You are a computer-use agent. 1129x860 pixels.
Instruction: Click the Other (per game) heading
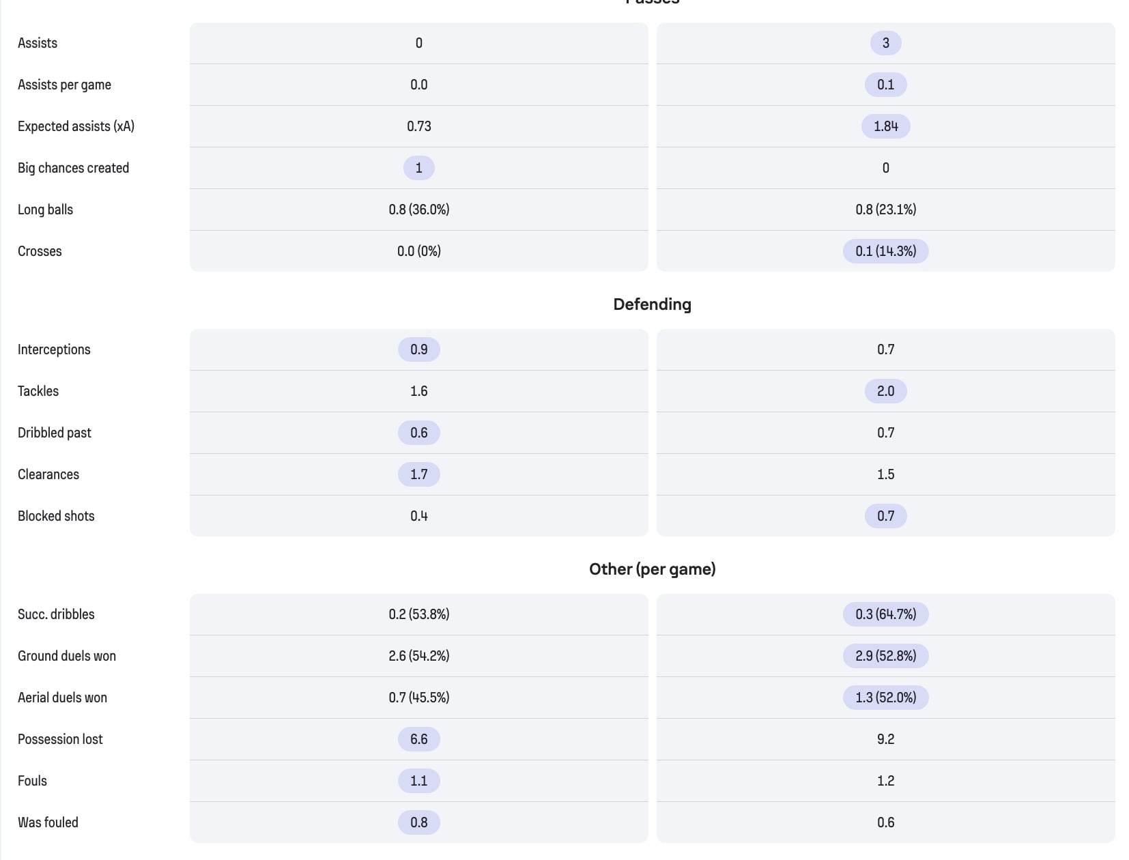(x=652, y=569)
